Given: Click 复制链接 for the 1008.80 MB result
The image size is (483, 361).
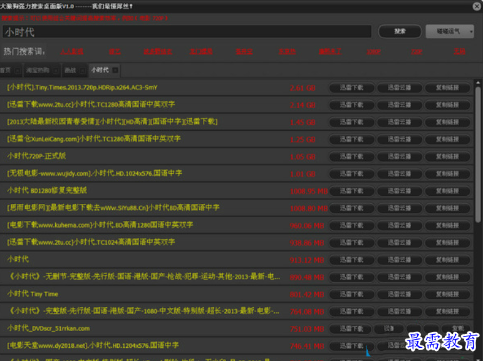Looking at the screenshot, I should (x=447, y=208).
